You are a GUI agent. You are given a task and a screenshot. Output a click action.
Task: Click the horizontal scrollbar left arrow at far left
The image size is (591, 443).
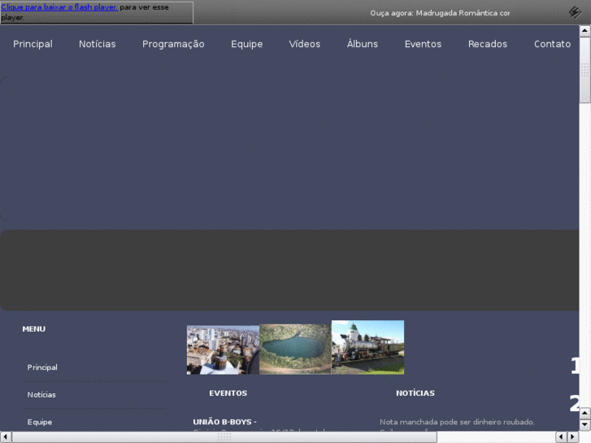point(5,437)
